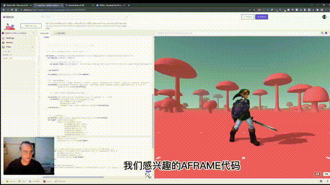Open preview in new window icon

click(322, 33)
